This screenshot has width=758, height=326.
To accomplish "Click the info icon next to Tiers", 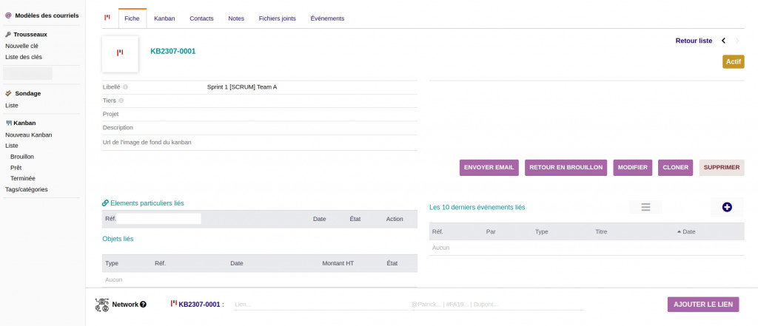I will pyautogui.click(x=121, y=101).
